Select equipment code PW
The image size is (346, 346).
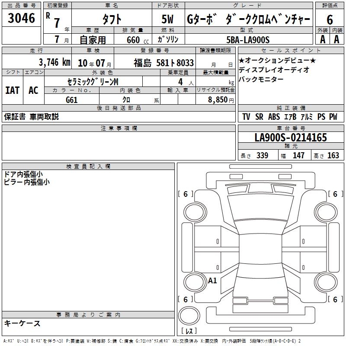[x=333, y=117]
